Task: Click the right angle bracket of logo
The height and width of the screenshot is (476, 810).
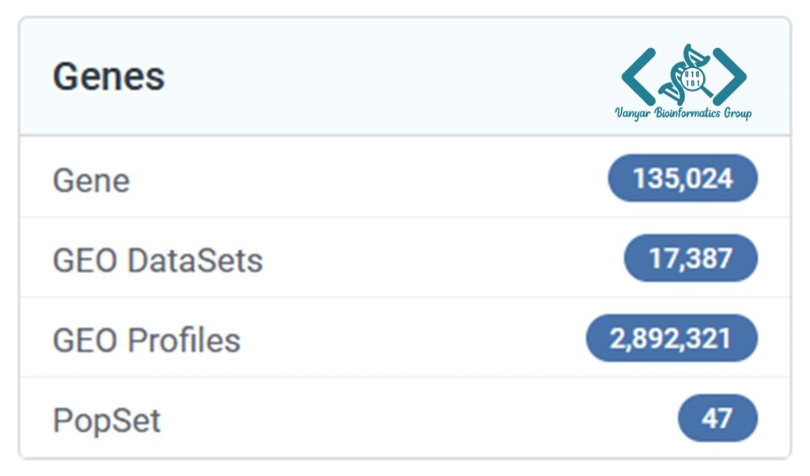Action: [x=729, y=76]
